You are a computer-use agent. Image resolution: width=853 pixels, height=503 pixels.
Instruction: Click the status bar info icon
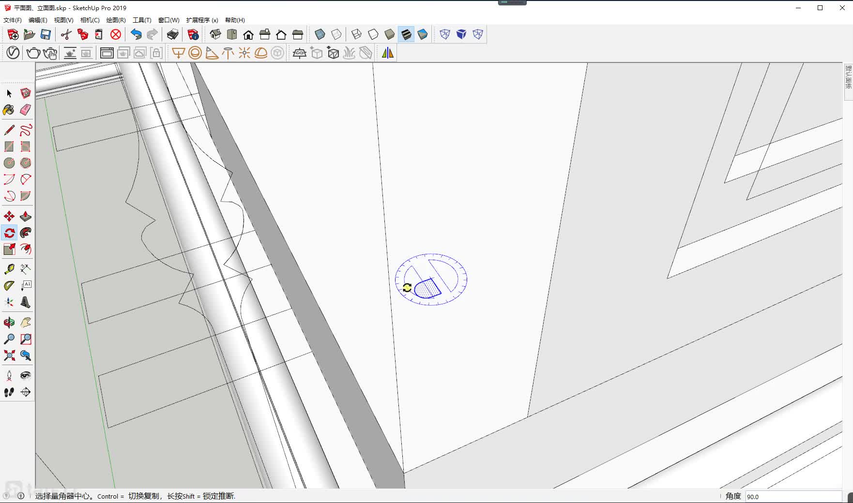point(21,496)
